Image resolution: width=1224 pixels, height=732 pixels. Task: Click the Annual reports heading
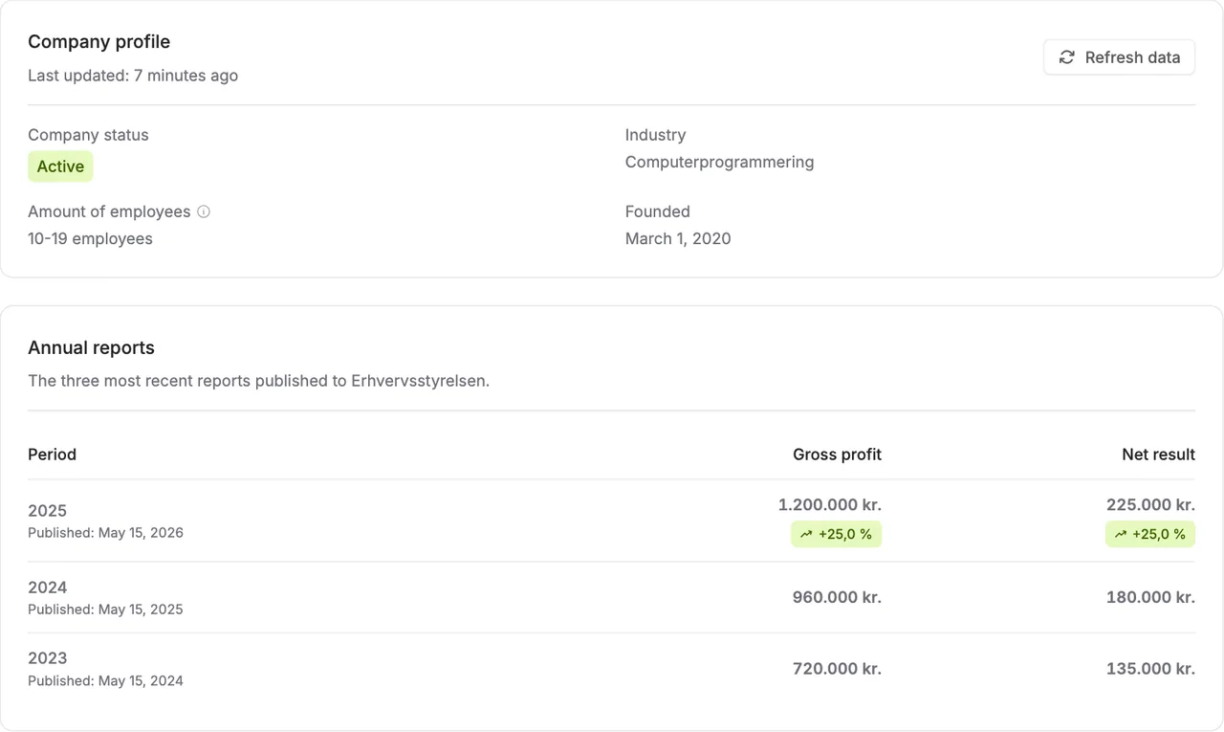point(91,347)
